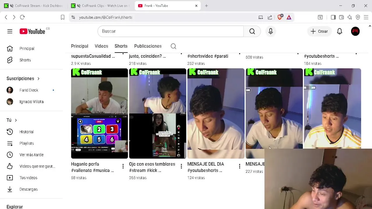
Task: Click the YouTube logo
Action: click(x=32, y=31)
